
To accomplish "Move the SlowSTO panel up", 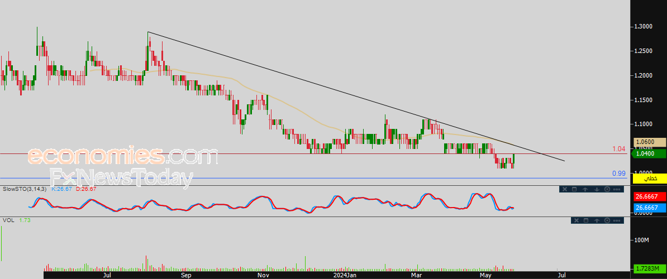I will coord(585,189).
